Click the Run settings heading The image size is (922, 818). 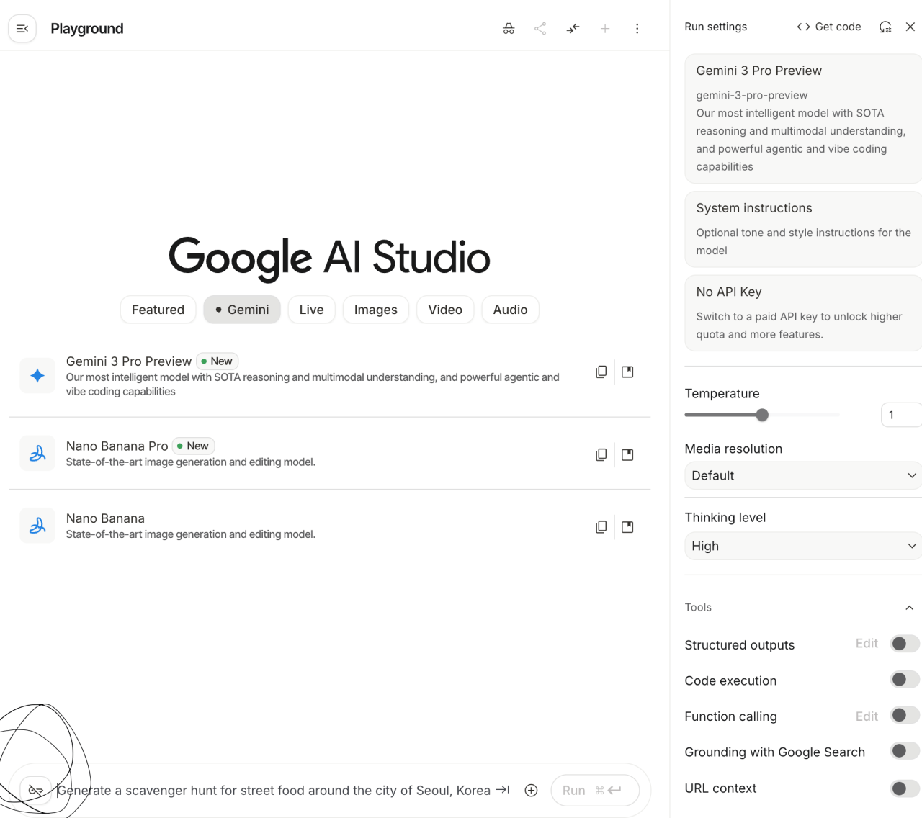coord(715,27)
